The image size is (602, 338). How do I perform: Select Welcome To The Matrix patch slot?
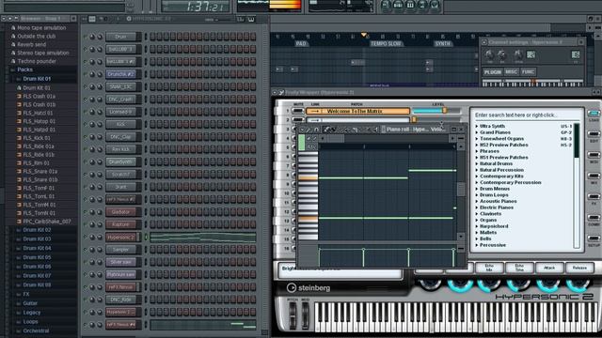tap(357, 111)
